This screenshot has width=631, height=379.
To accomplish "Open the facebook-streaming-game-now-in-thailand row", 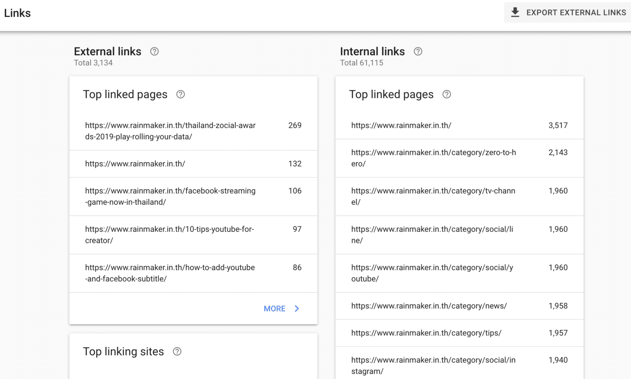I will pos(193,196).
